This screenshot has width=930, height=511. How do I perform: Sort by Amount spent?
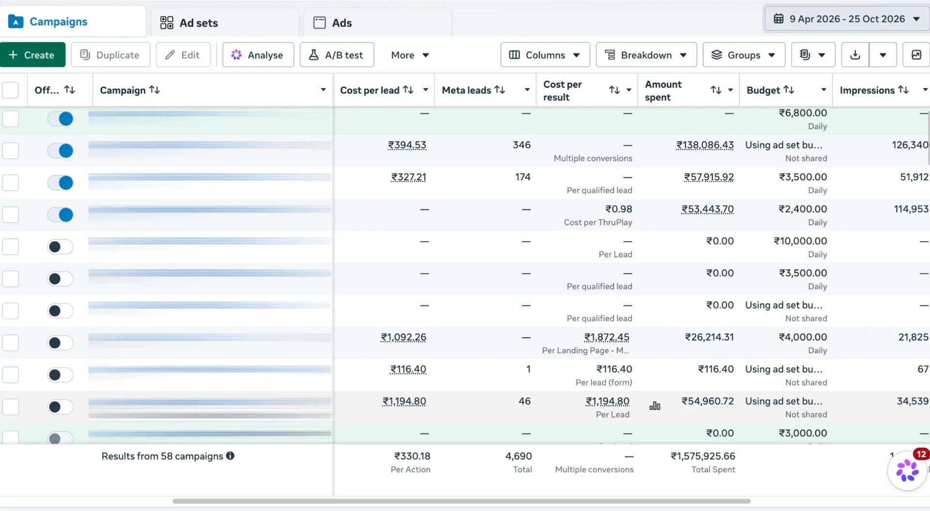click(x=716, y=90)
